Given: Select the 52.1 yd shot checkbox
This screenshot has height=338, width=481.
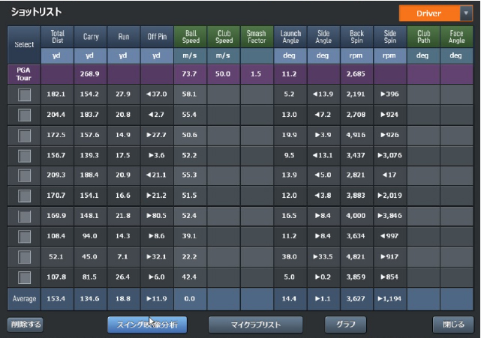Looking at the screenshot, I should 25,257.
